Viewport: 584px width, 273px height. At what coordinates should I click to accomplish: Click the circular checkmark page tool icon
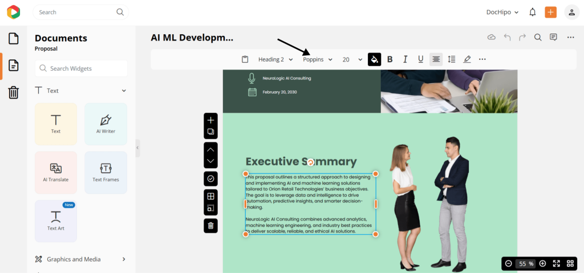coord(211,179)
